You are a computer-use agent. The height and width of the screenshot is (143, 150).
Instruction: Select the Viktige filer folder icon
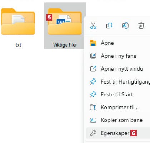click(x=65, y=22)
